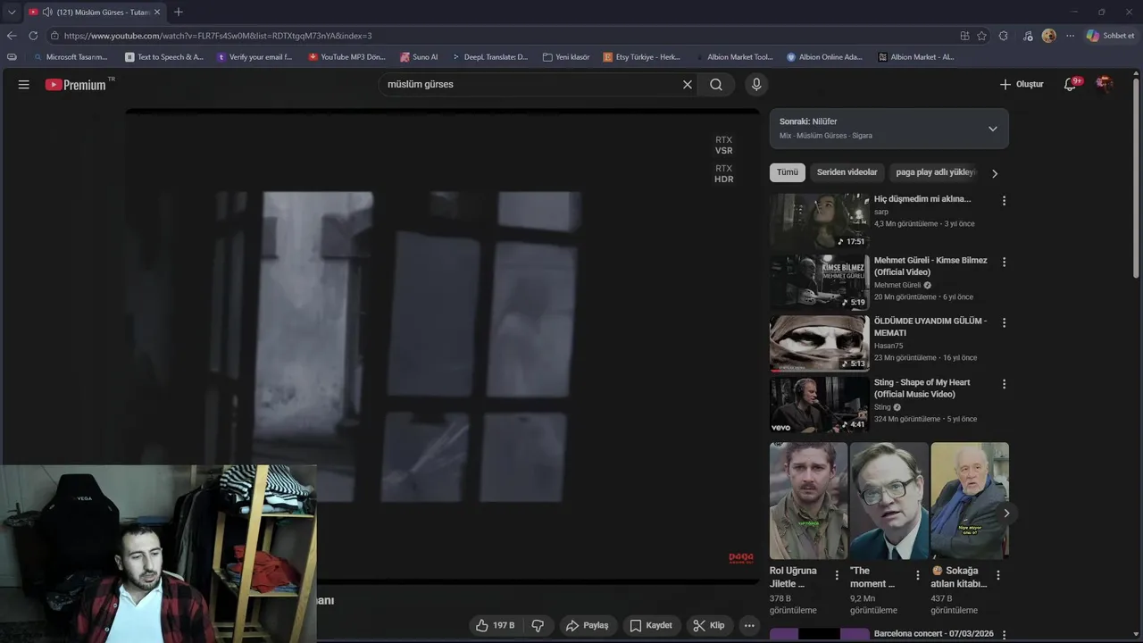Open Verify your email bookmark

pyautogui.click(x=255, y=56)
